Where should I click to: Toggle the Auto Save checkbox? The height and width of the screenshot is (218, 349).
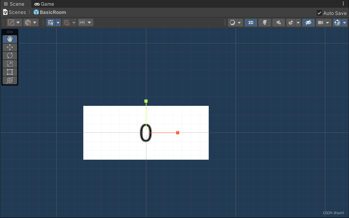coord(319,13)
